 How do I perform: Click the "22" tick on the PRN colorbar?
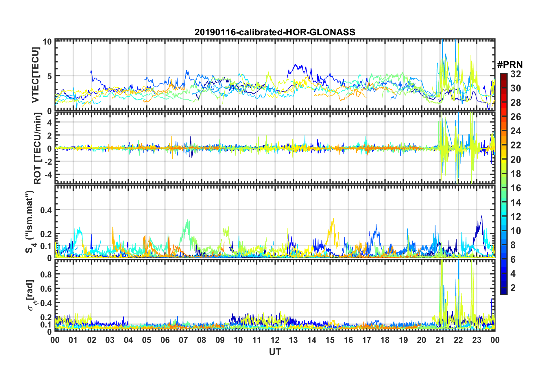tap(516, 145)
